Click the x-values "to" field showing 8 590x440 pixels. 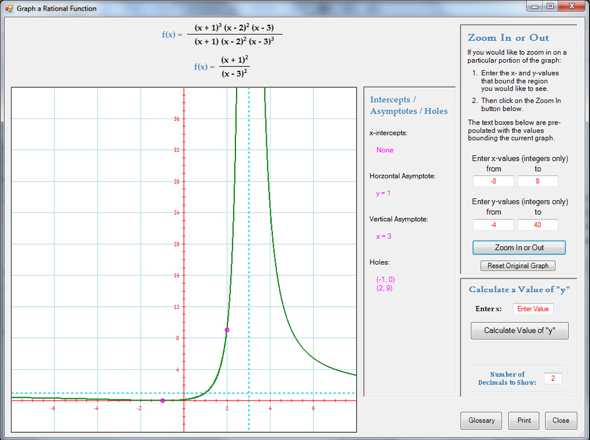(537, 181)
